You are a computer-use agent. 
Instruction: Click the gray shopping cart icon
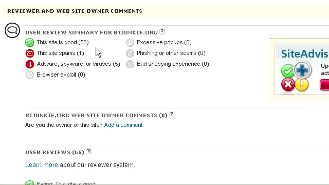pos(130,64)
